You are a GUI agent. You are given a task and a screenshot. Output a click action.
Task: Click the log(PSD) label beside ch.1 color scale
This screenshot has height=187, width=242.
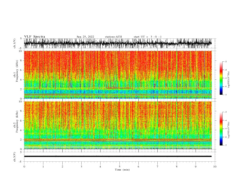click(x=229, y=80)
